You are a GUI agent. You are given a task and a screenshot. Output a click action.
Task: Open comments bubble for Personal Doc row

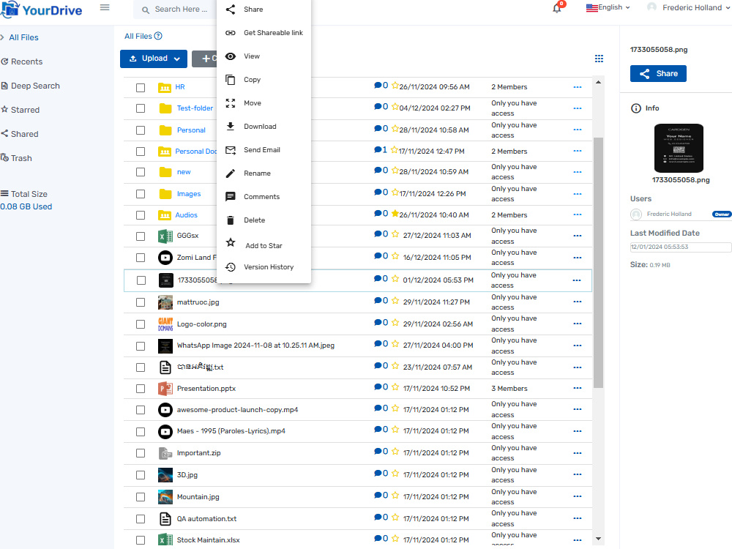(378, 150)
